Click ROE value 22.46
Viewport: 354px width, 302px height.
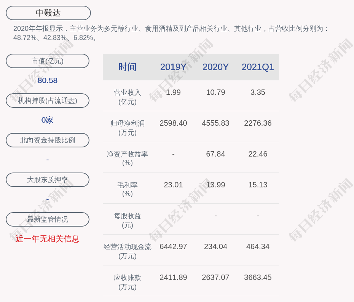(258, 154)
